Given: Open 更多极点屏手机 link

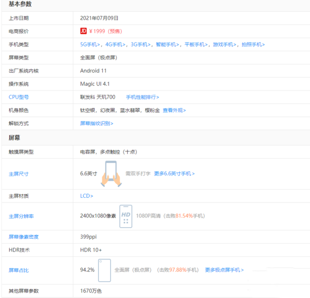Looking at the screenshot, I should tap(224, 270).
